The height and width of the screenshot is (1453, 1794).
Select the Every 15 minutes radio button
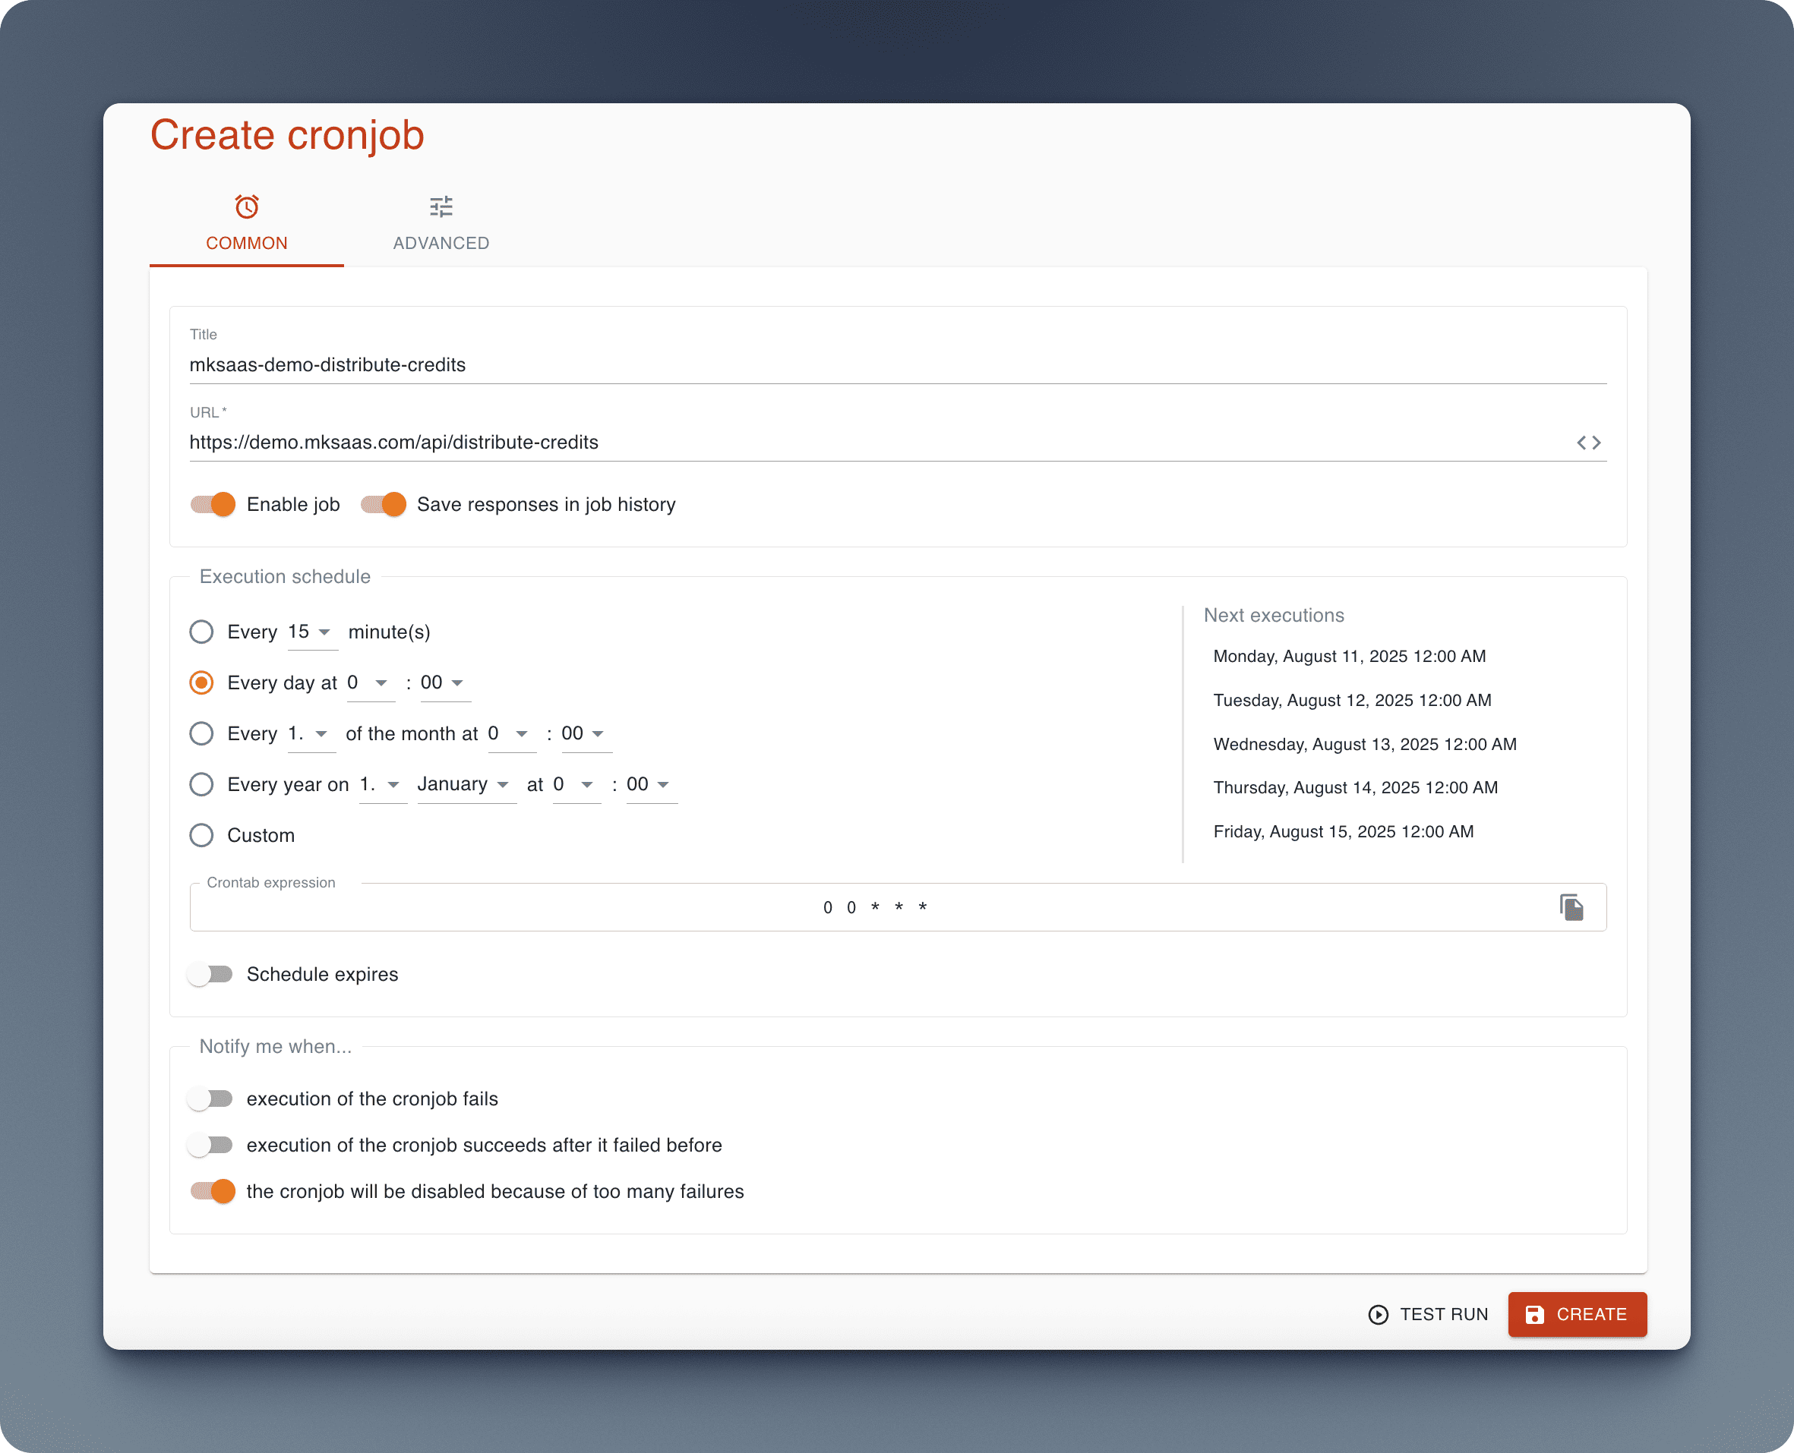[x=201, y=632]
